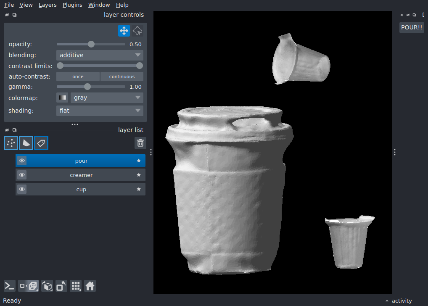The width and height of the screenshot is (428, 306).
Task: Click the gamma slider handle
Action: point(87,87)
